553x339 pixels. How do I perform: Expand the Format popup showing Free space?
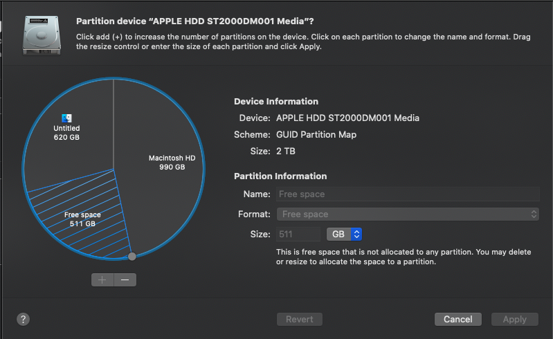pos(408,214)
